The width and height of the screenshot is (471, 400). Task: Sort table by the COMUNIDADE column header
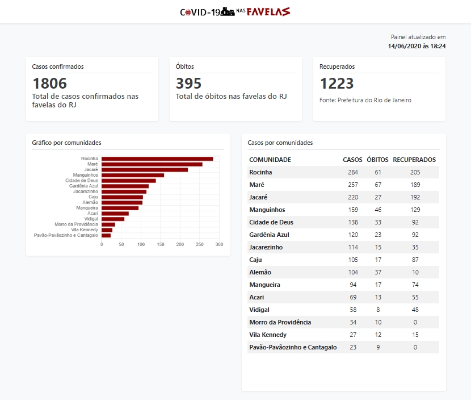click(x=270, y=160)
